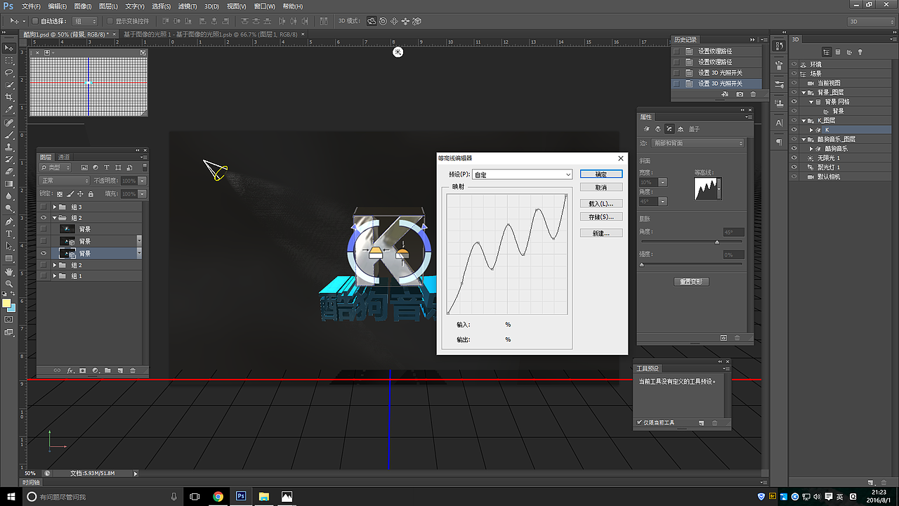Select the Move tool in the toolbox
Viewport: 899px width, 506px height.
point(9,48)
